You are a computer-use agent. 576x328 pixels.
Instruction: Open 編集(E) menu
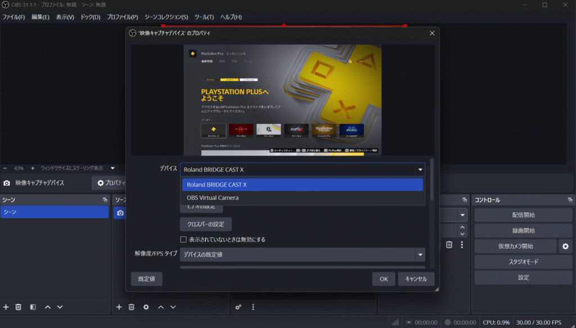click(x=40, y=17)
